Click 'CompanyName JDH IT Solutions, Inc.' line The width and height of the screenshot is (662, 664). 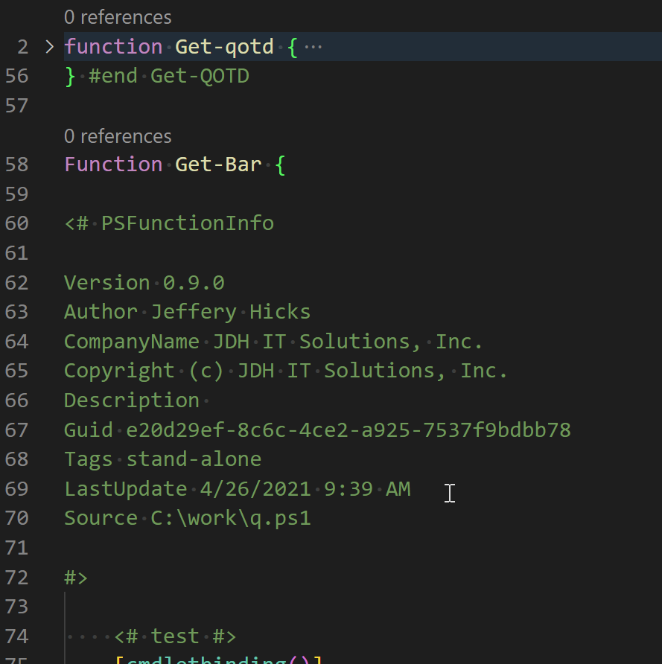pos(273,342)
